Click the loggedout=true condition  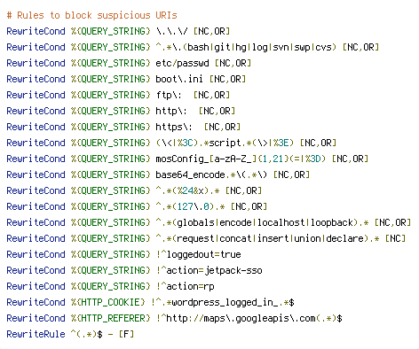point(199,254)
